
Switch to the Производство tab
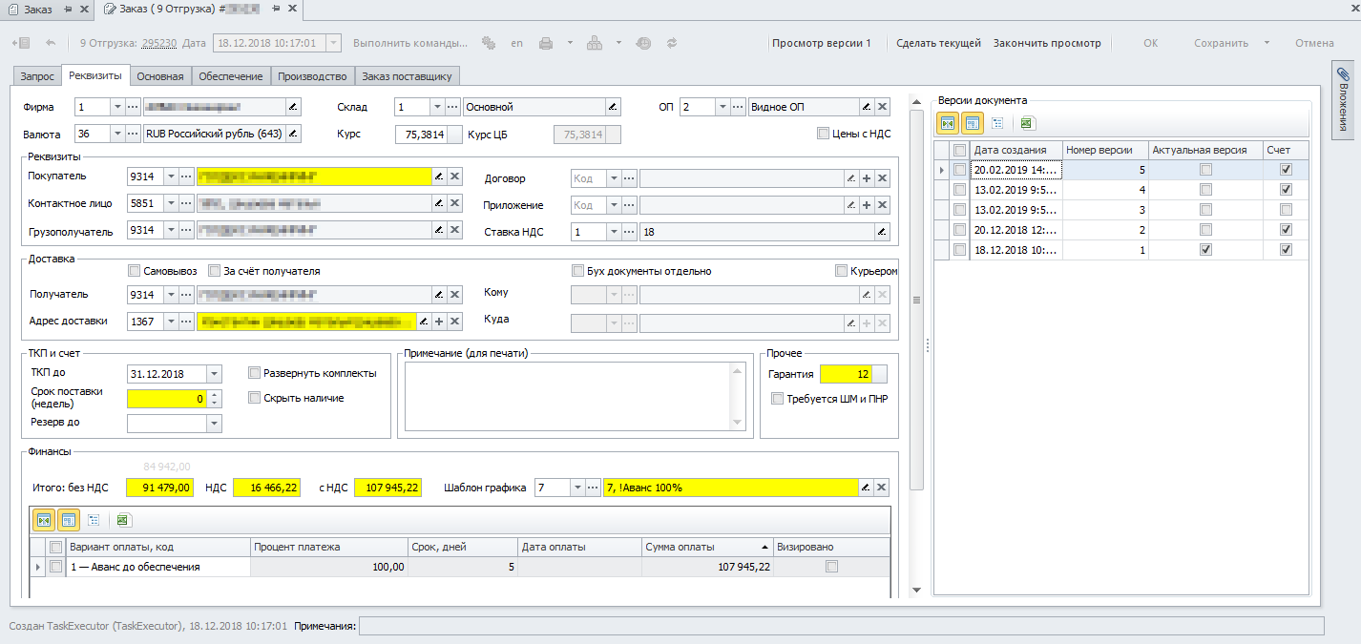pyautogui.click(x=312, y=75)
